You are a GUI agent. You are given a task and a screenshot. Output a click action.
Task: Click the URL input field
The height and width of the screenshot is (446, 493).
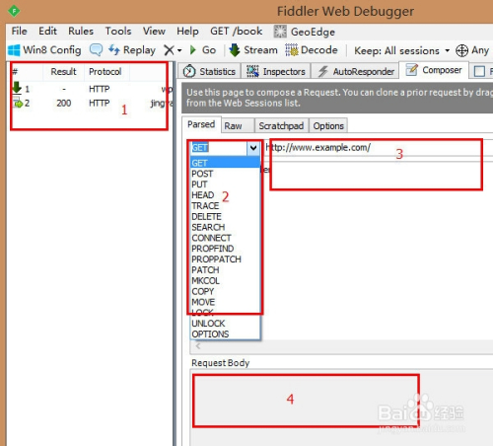point(378,147)
